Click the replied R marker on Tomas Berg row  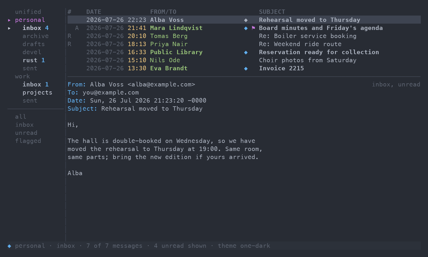(x=69, y=36)
